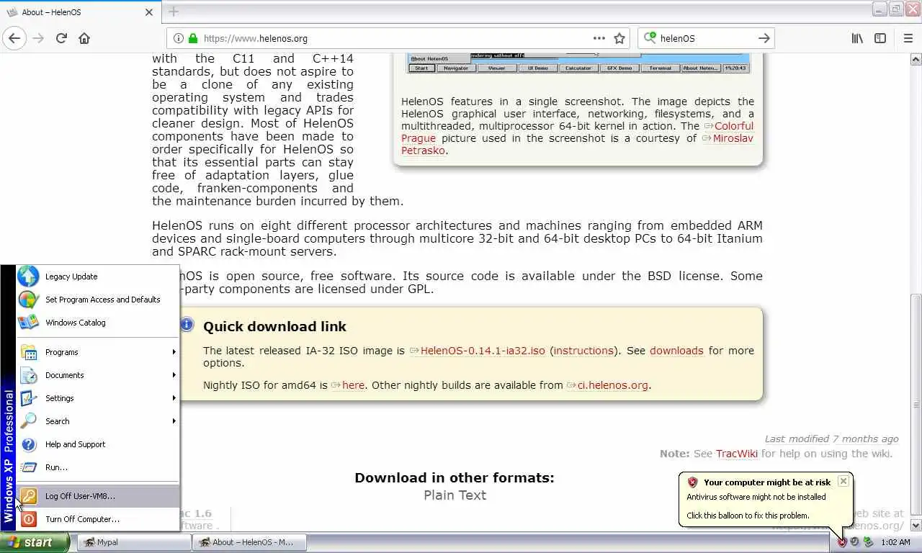This screenshot has width=922, height=553.
Task: Click the balloon text to fix problem
Action: coord(748,516)
